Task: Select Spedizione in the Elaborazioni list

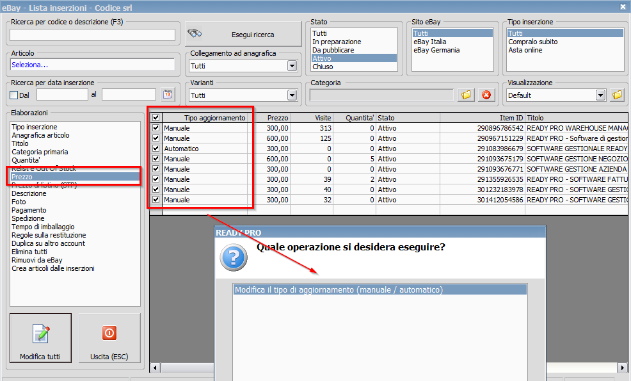Action: pyautogui.click(x=76, y=218)
